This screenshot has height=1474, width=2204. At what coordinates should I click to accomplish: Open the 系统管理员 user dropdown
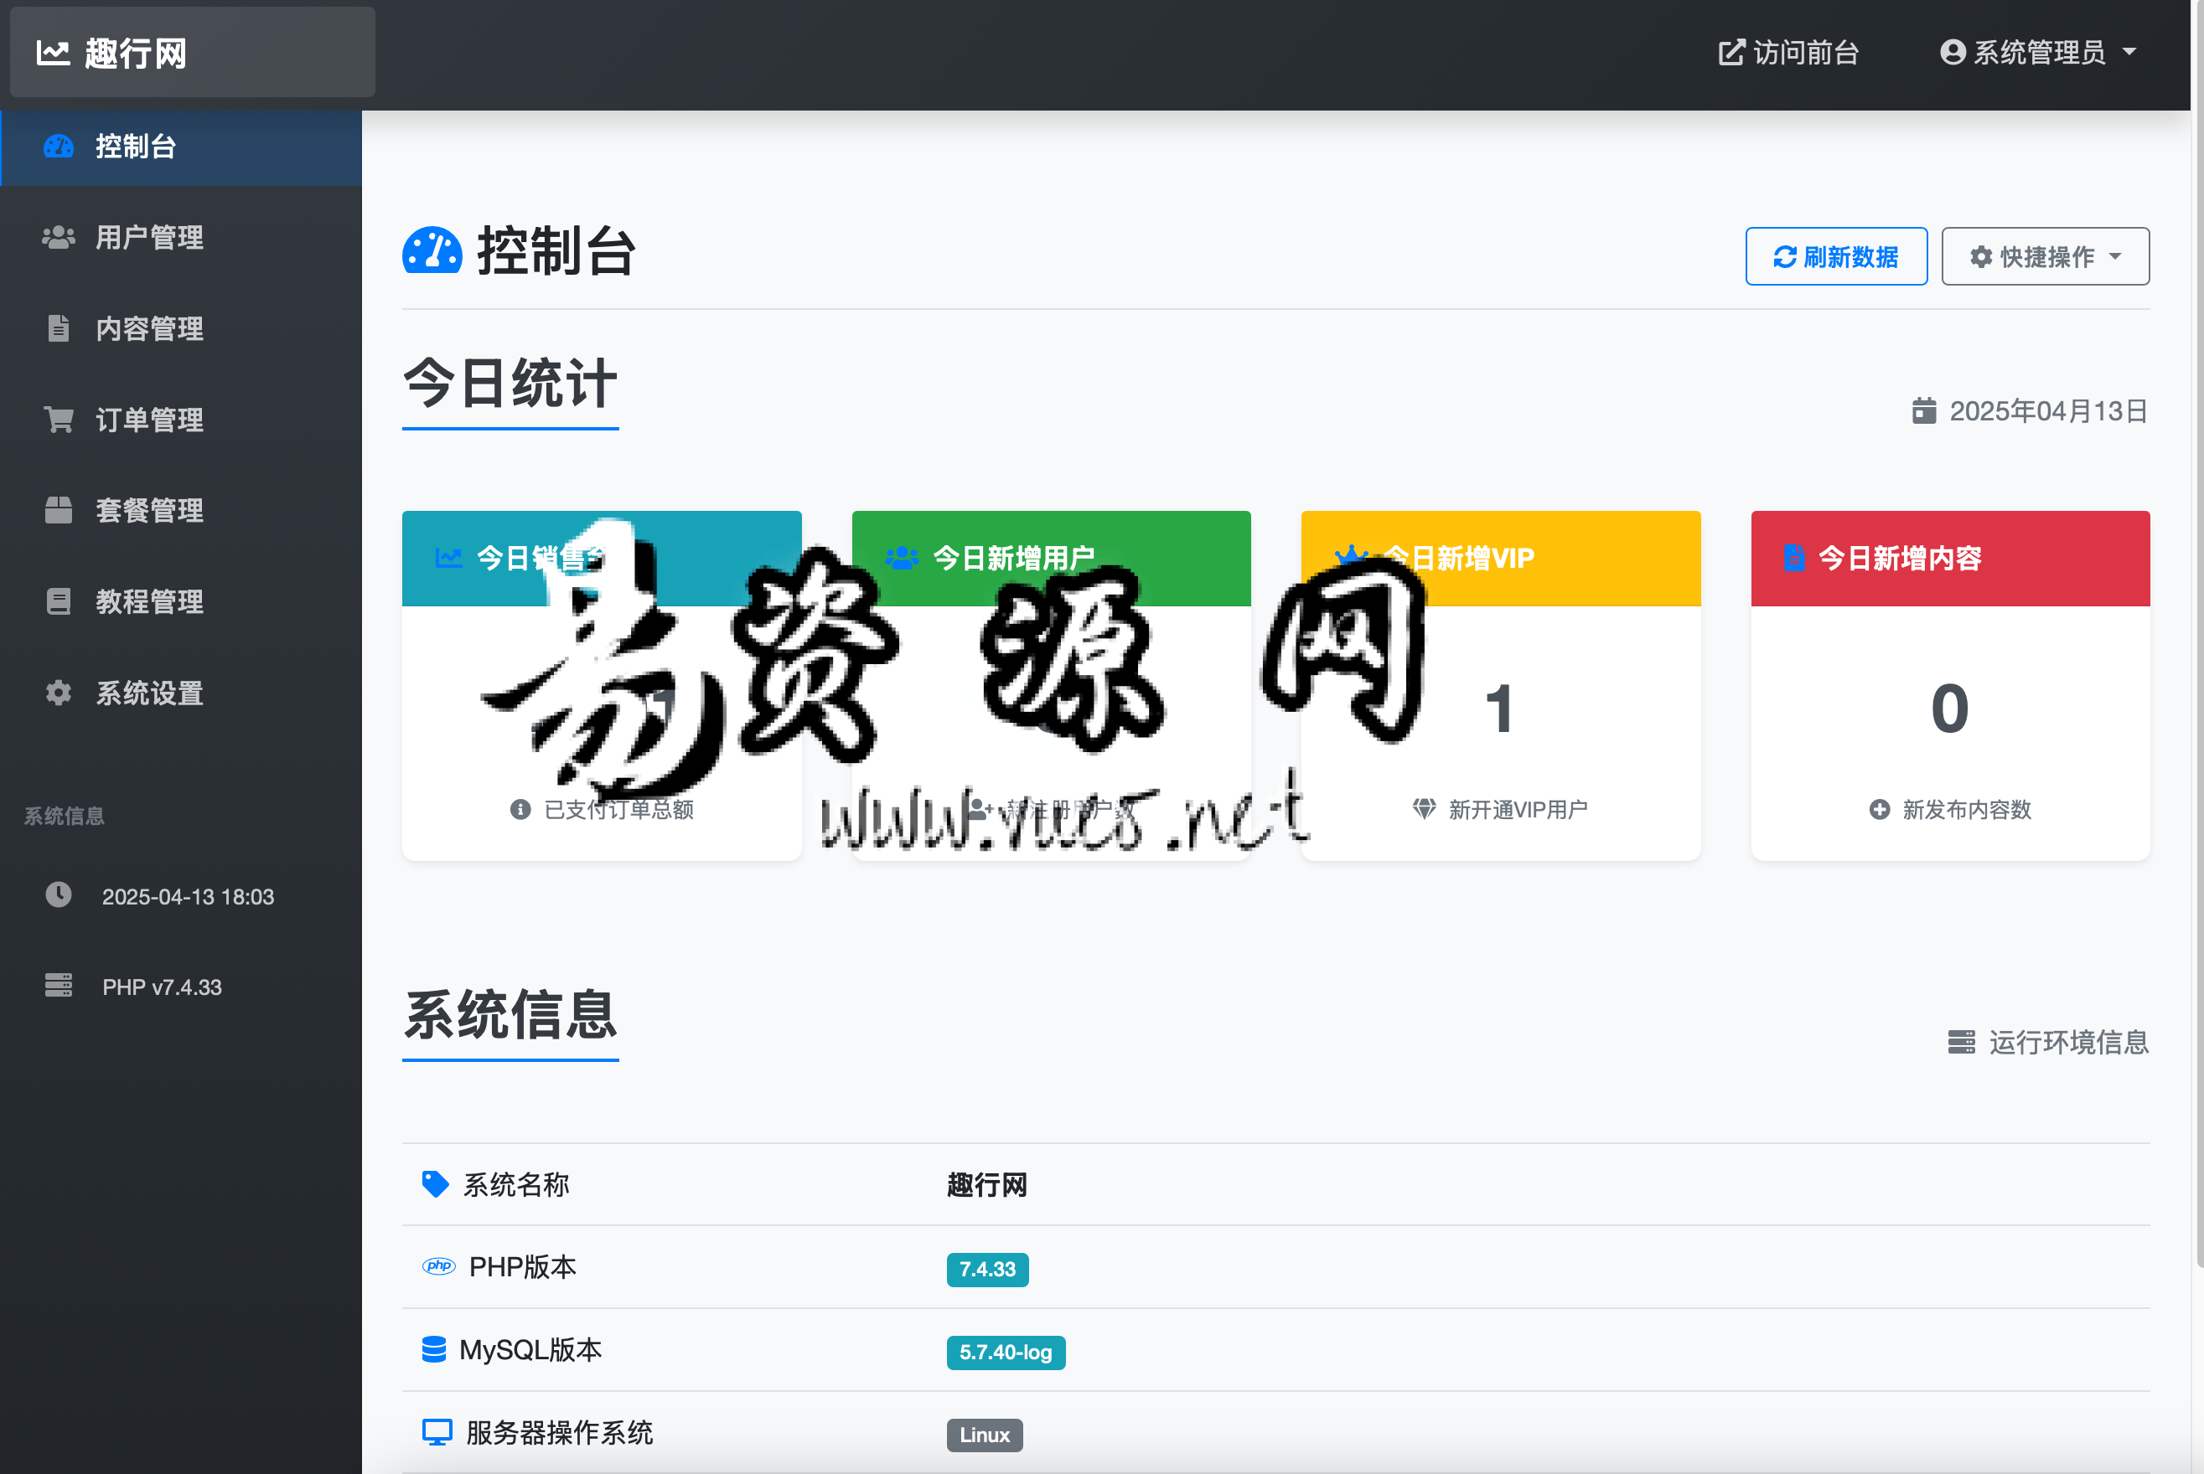[2037, 53]
